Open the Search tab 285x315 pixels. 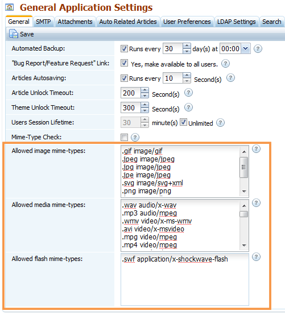272,22
